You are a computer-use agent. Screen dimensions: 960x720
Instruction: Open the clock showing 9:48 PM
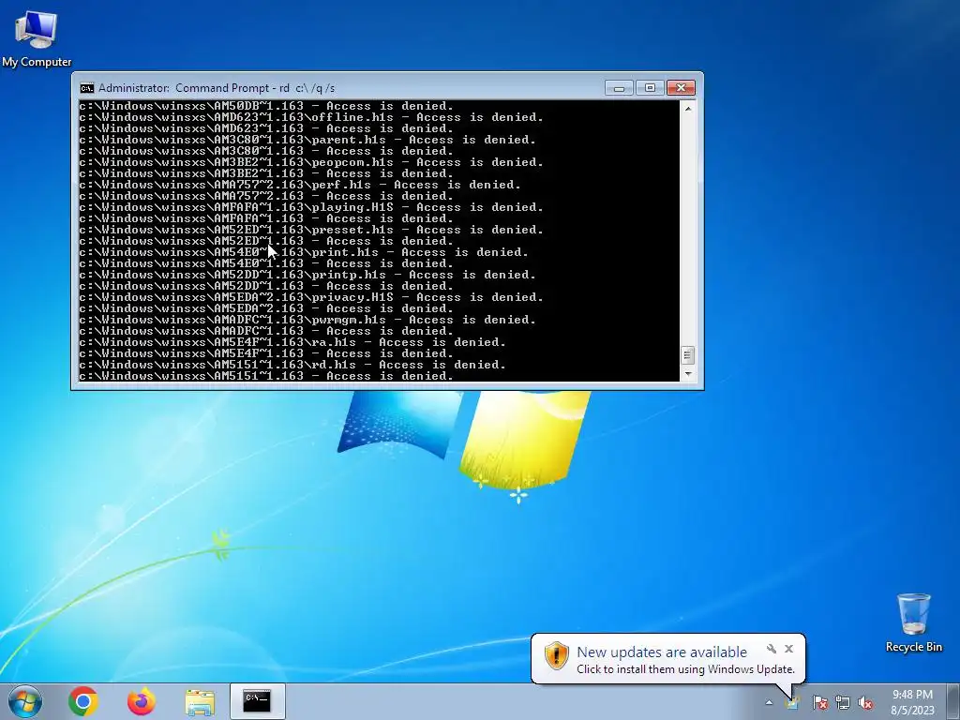[912, 695]
